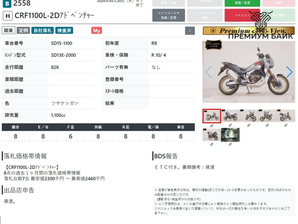Click displacement value 1,100cc
298x224 pixels.
coord(58,115)
